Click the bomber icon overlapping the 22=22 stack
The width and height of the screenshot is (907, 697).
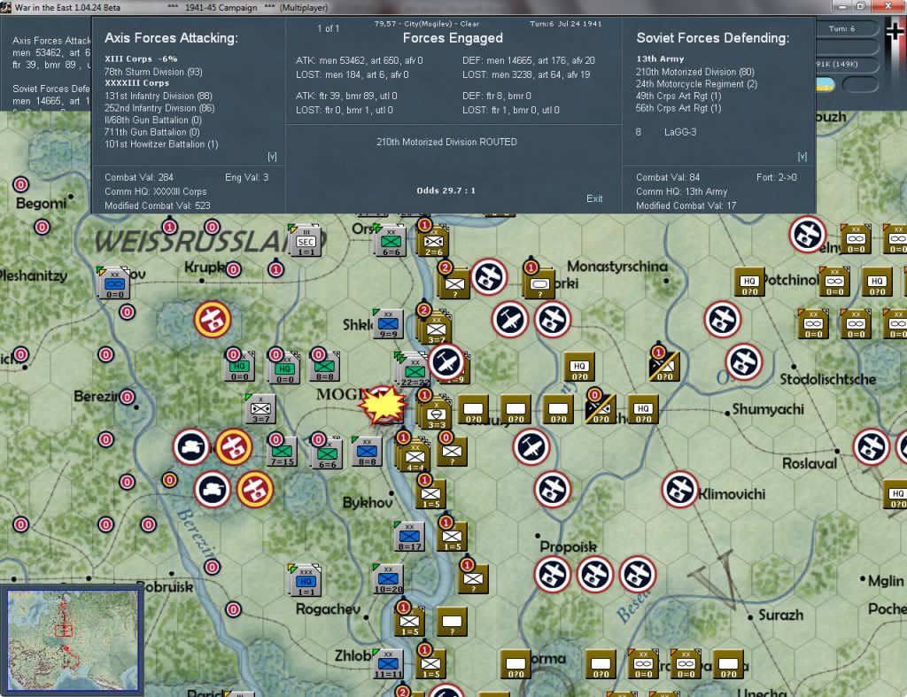coord(446,361)
